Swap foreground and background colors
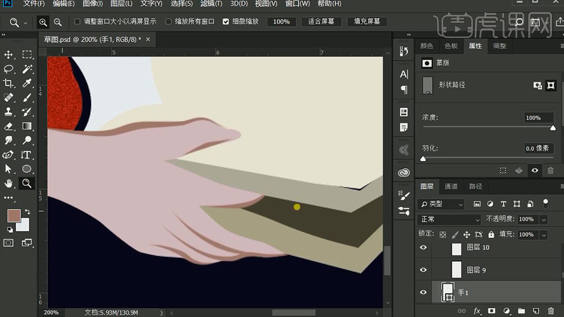The width and height of the screenshot is (564, 317). [28, 212]
